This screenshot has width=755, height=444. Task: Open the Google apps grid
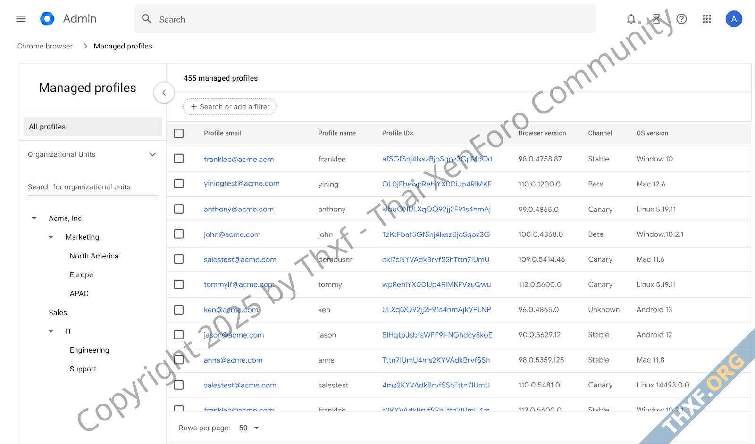point(706,19)
